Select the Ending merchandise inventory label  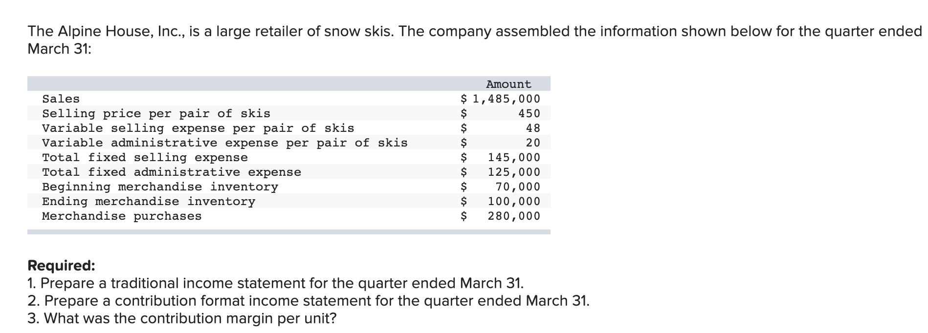point(149,201)
